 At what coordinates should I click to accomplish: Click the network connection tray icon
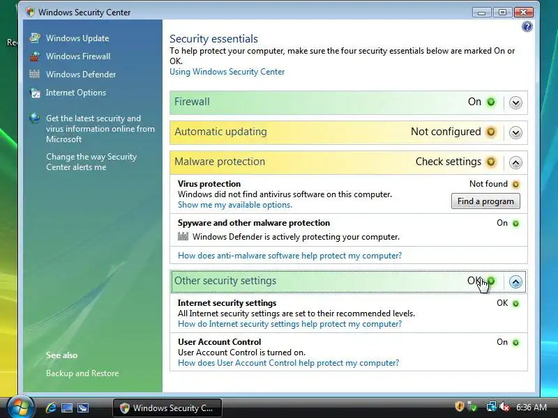point(492,406)
